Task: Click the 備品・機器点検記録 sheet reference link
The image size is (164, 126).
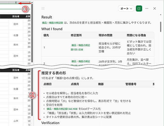Action: pyautogui.click(x=53, y=23)
